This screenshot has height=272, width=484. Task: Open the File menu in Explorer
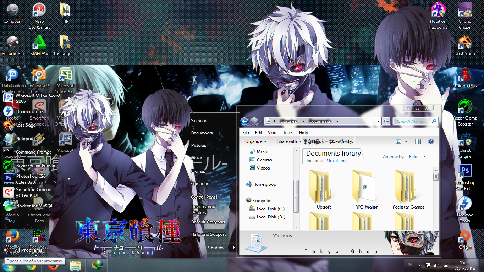(246, 133)
